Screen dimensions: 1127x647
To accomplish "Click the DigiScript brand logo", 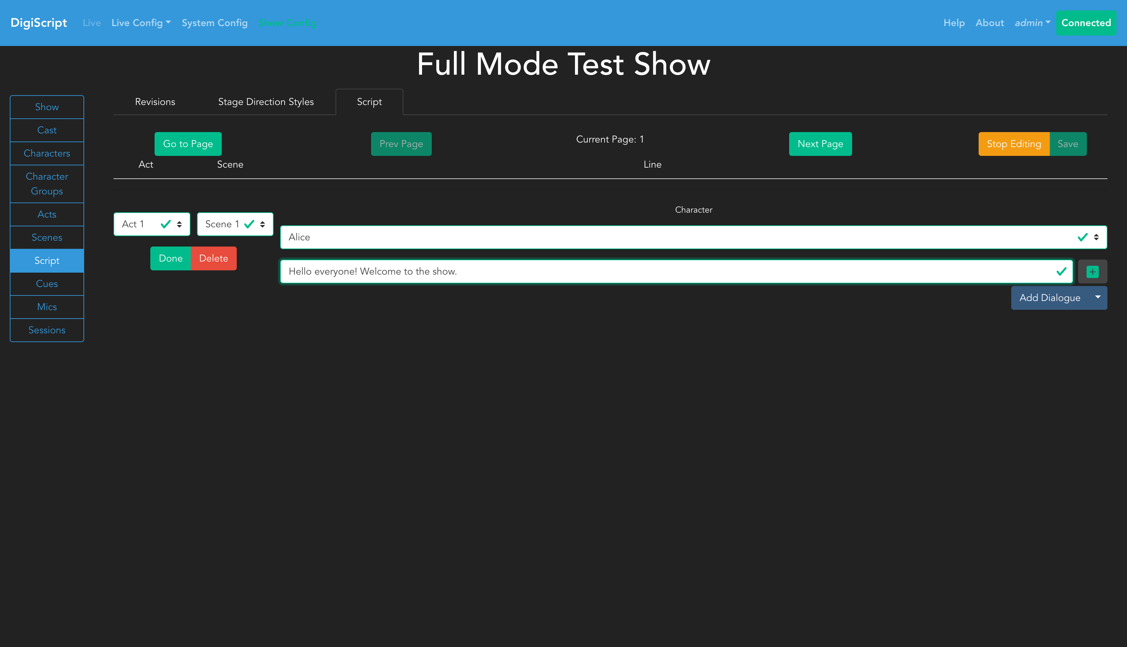I will click(x=39, y=23).
